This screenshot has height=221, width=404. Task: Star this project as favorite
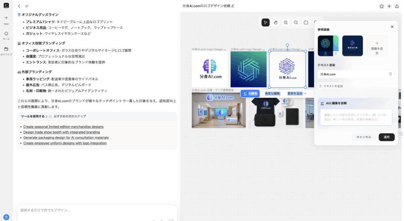pos(382,6)
